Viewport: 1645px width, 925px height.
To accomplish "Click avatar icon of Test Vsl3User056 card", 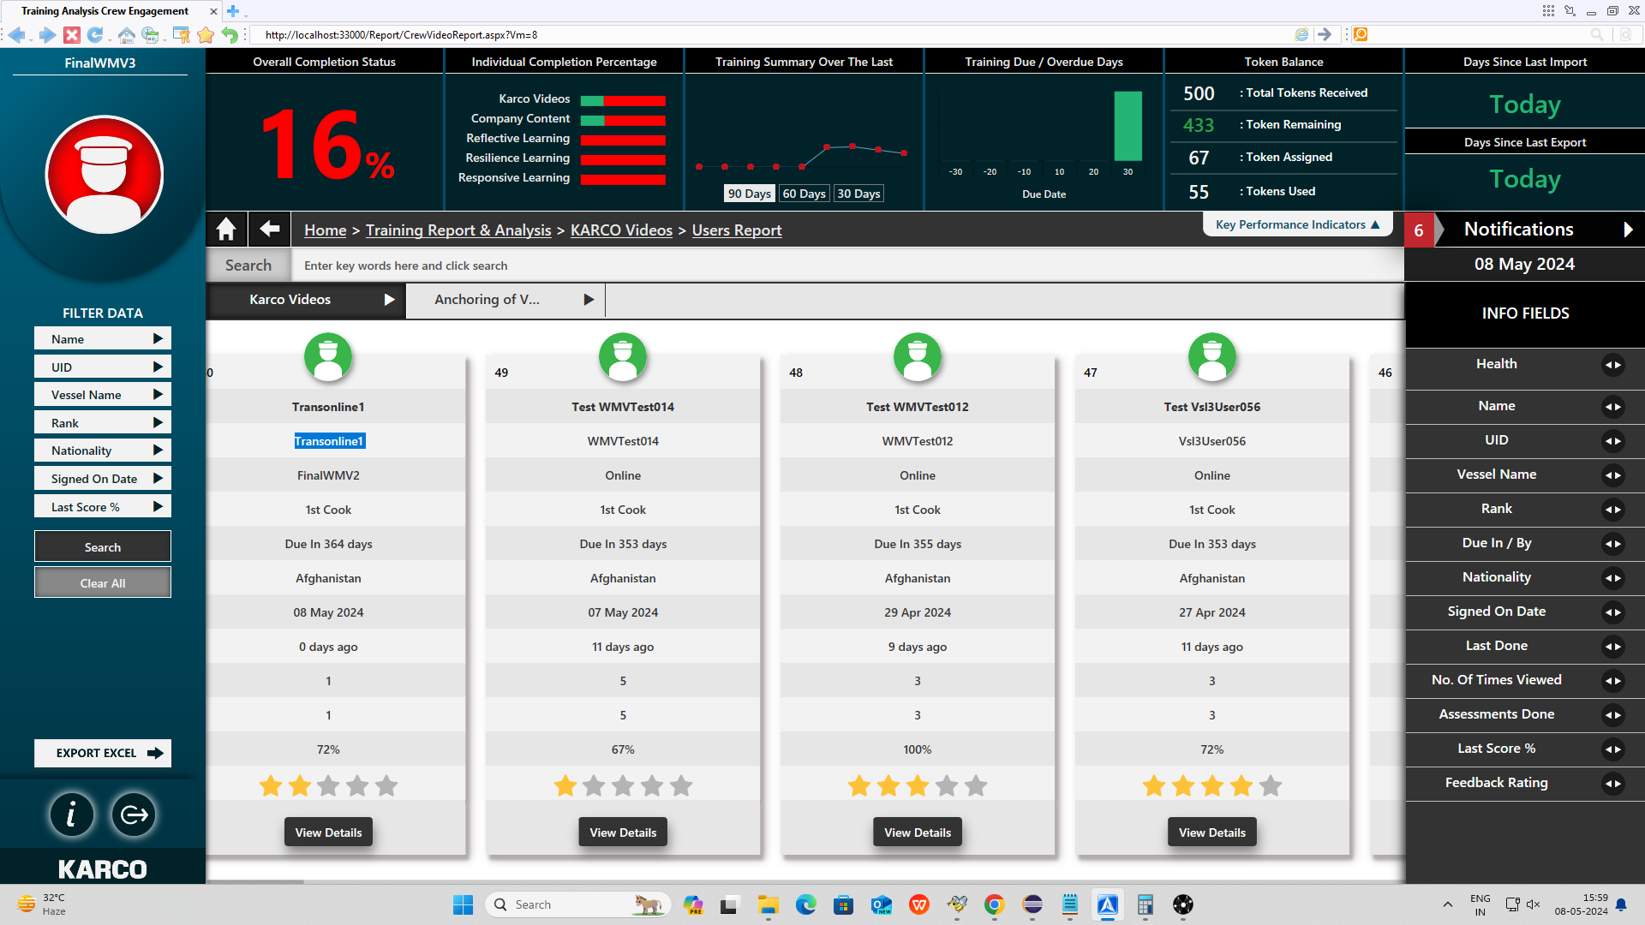I will click(x=1212, y=356).
